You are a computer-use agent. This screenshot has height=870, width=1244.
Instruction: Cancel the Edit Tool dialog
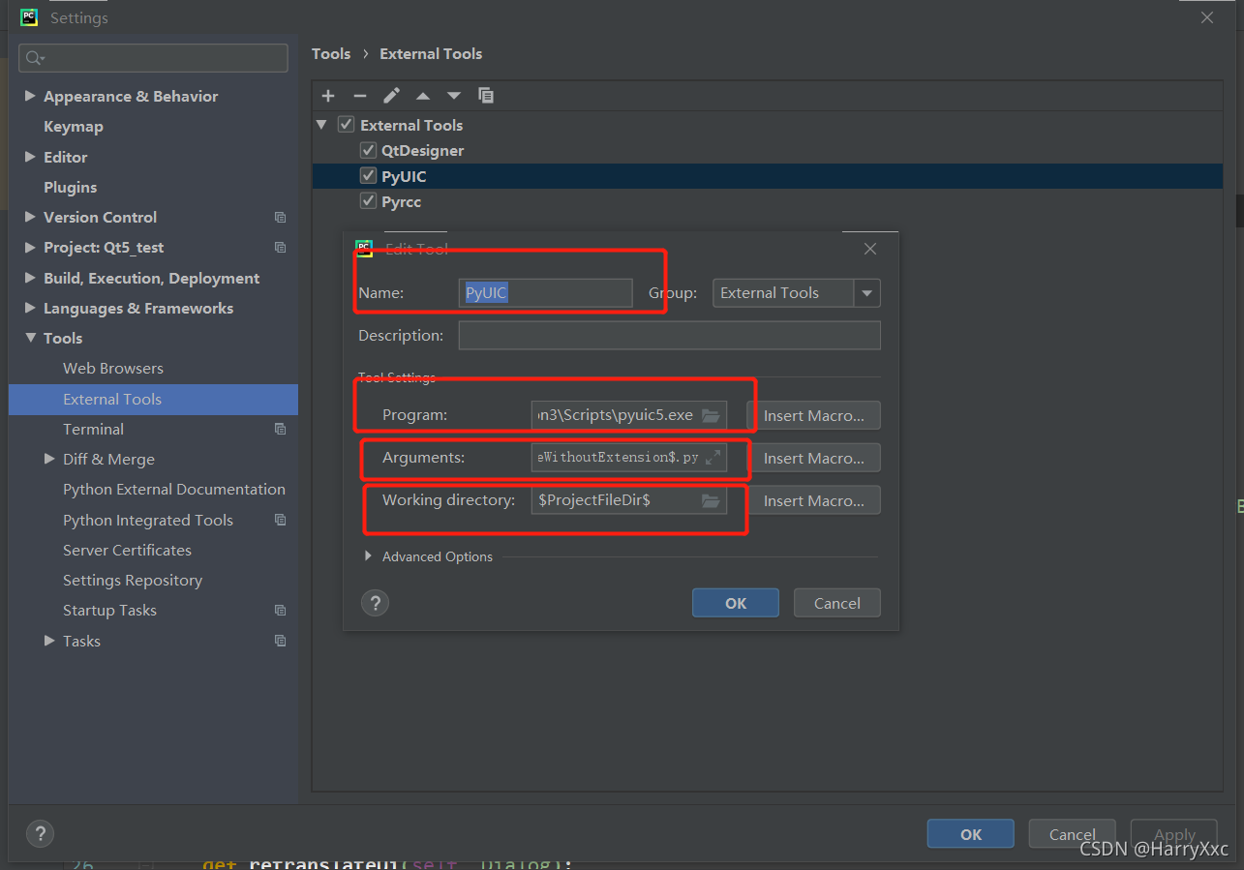click(x=837, y=603)
